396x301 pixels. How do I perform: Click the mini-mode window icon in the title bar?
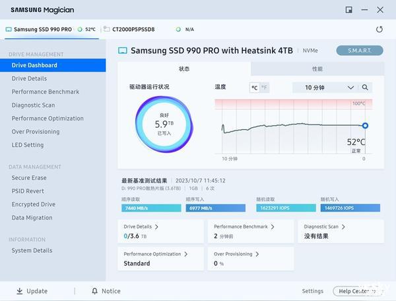[x=348, y=10]
